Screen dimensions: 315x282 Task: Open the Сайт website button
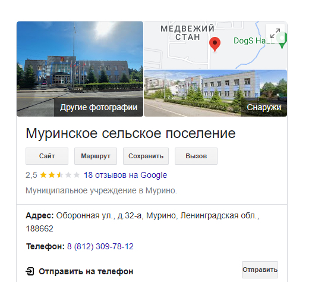(47, 156)
